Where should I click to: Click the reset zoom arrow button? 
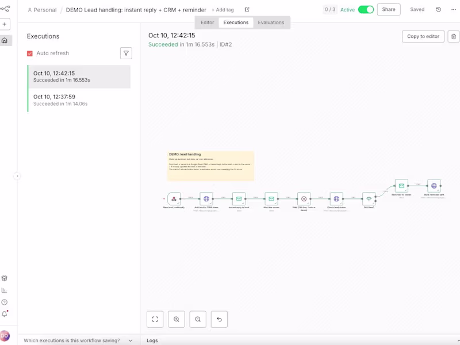219,319
